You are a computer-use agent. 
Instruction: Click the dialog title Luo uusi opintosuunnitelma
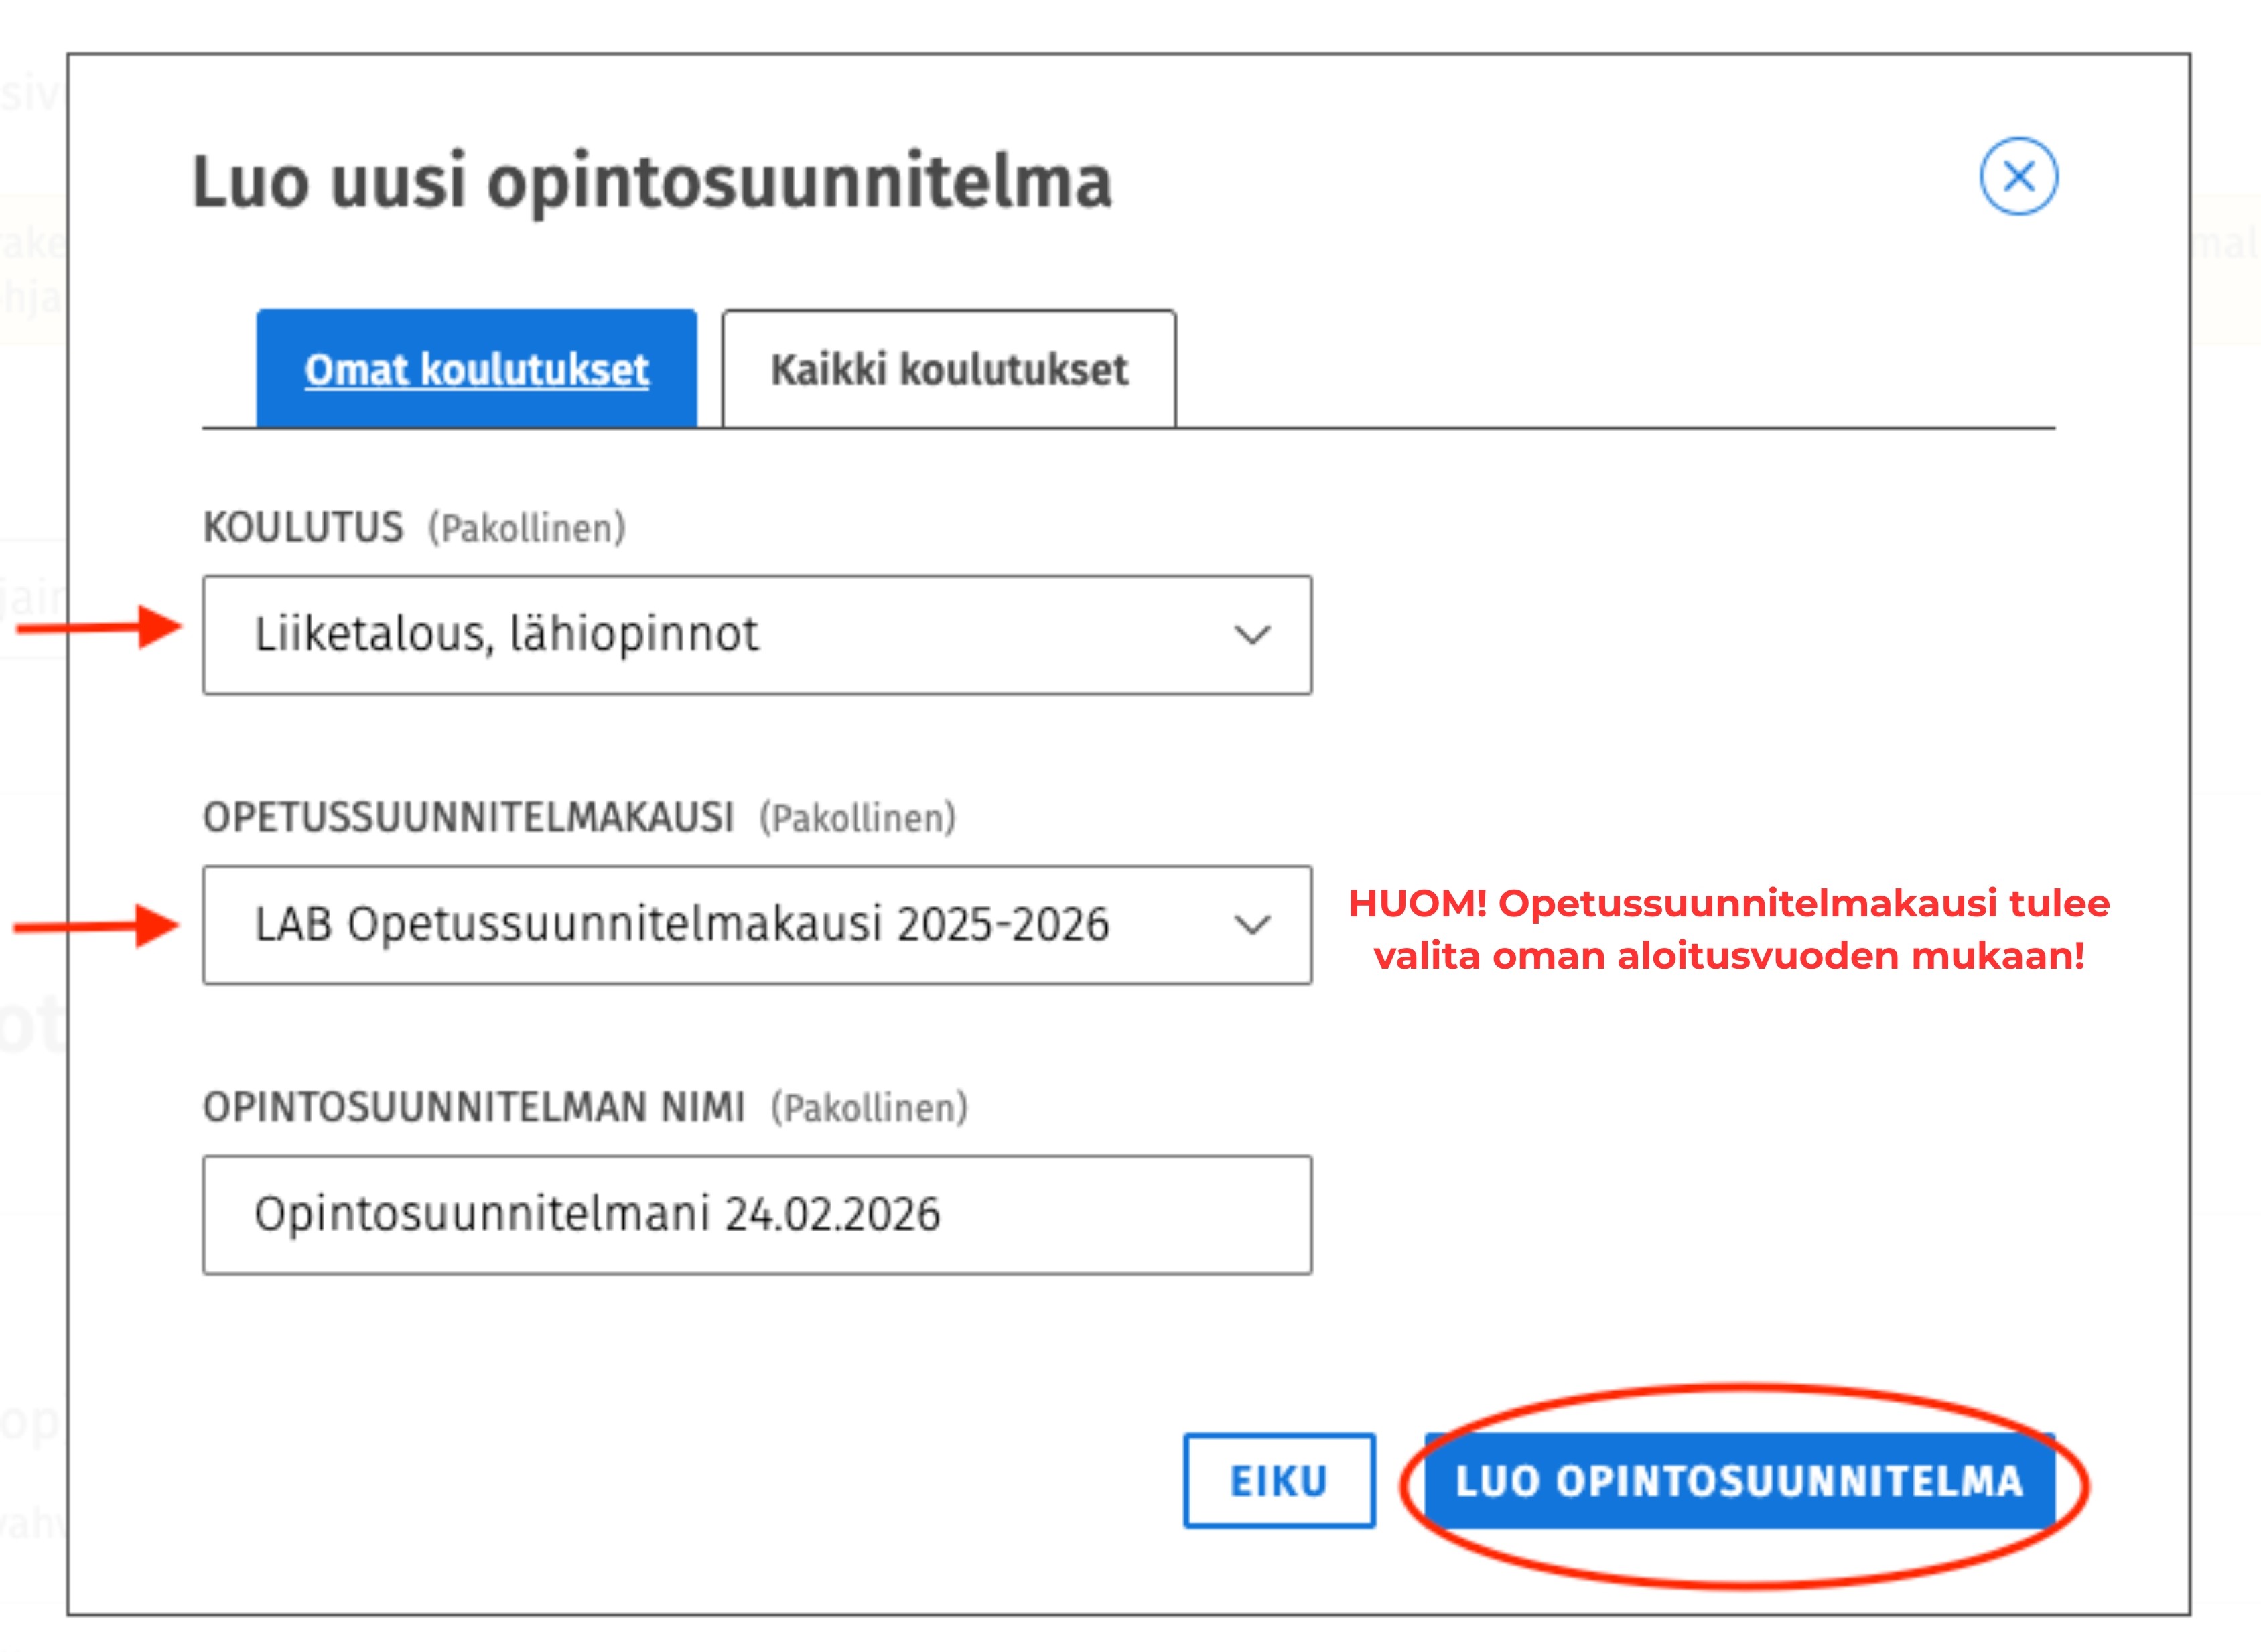652,182
